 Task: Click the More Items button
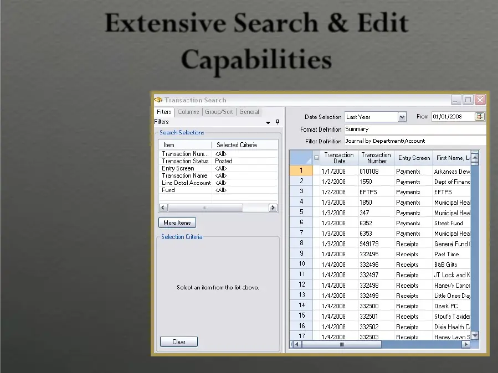tap(177, 222)
